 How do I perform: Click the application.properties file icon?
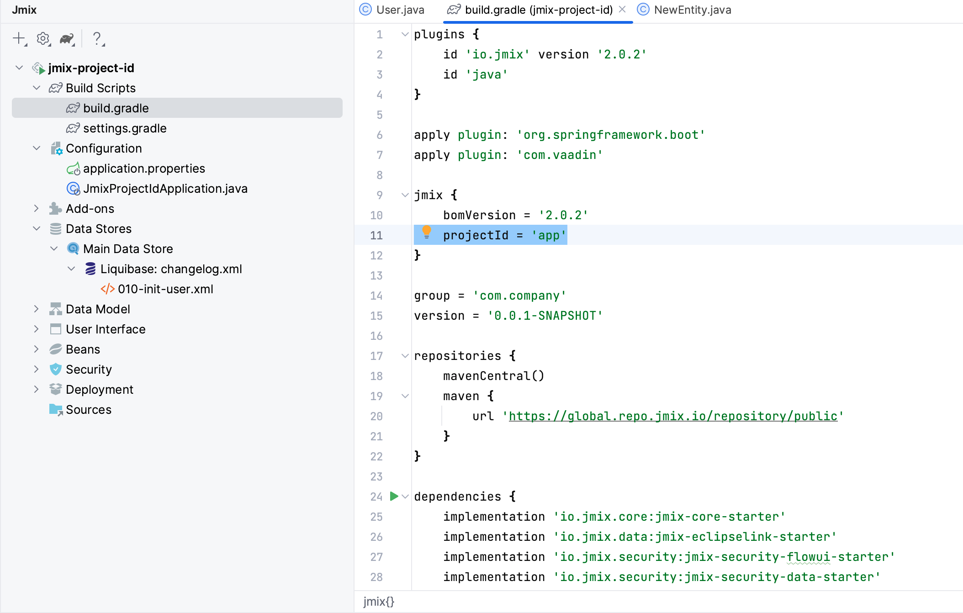coord(73,169)
